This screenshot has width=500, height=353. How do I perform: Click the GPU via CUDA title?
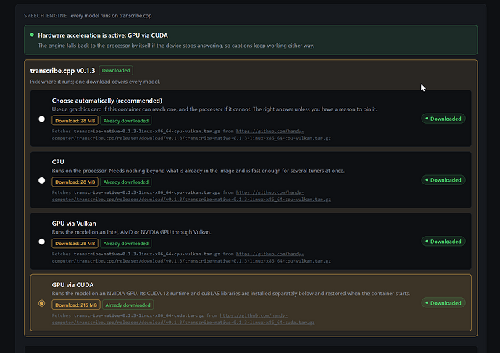(x=72, y=285)
